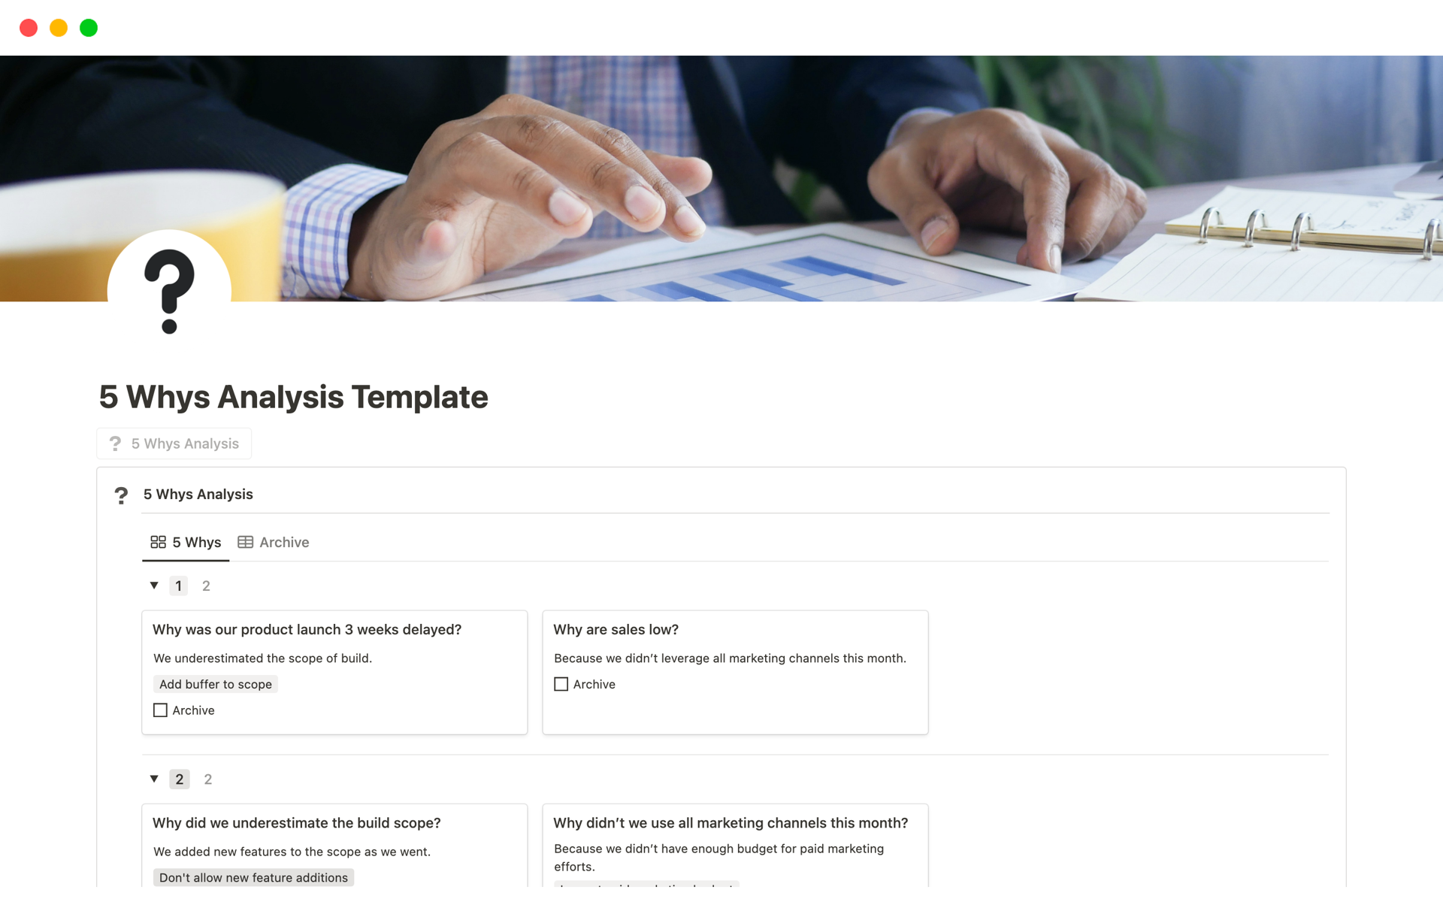Switch to the 5 Whys tab
The height and width of the screenshot is (902, 1443).
[x=186, y=541]
